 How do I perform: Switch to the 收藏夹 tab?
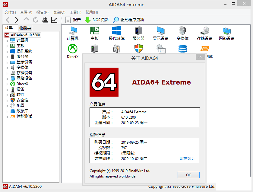25,28
